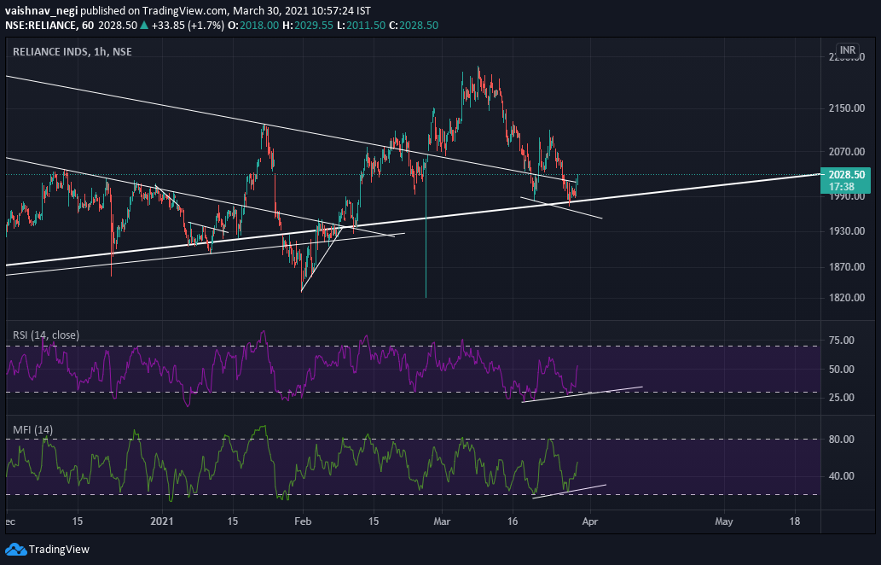881x565 pixels.
Task: Click the close value C:2028.50
Action: click(414, 26)
